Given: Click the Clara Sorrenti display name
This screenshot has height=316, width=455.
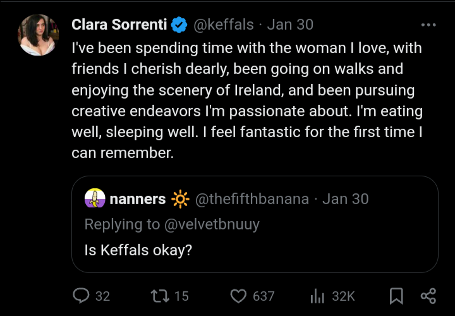Looking at the screenshot, I should pos(119,25).
